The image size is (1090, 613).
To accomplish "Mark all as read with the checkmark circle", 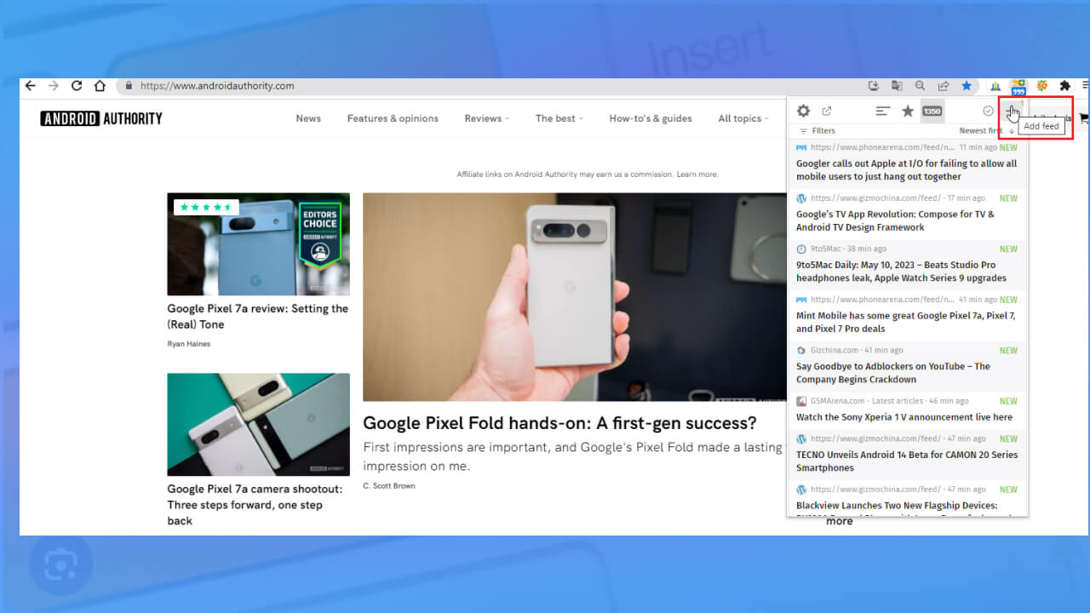I will click(988, 111).
